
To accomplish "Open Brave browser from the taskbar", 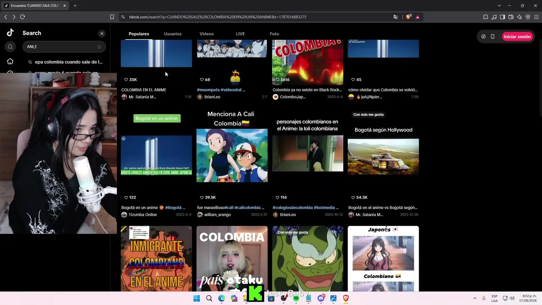I will pos(346,299).
